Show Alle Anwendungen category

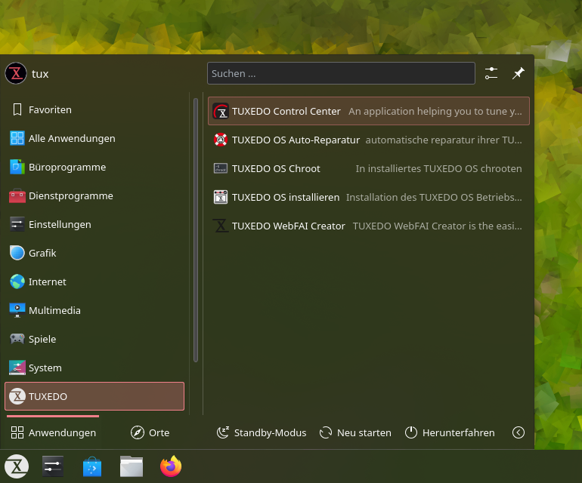click(94, 138)
